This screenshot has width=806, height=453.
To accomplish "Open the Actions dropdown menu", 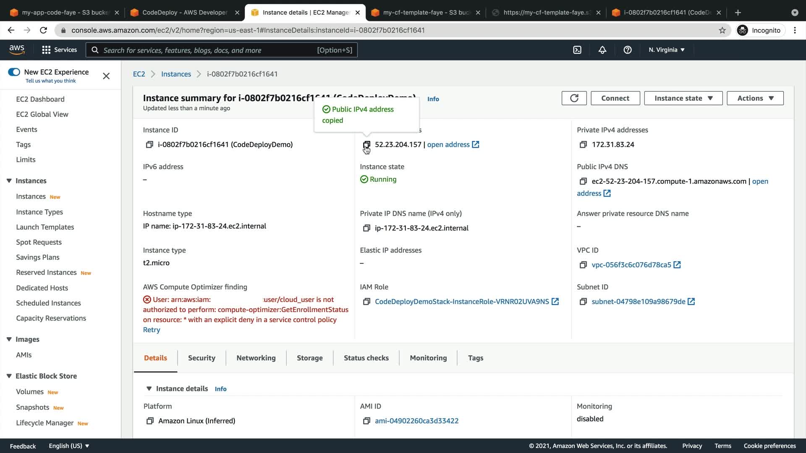I will coord(755,98).
